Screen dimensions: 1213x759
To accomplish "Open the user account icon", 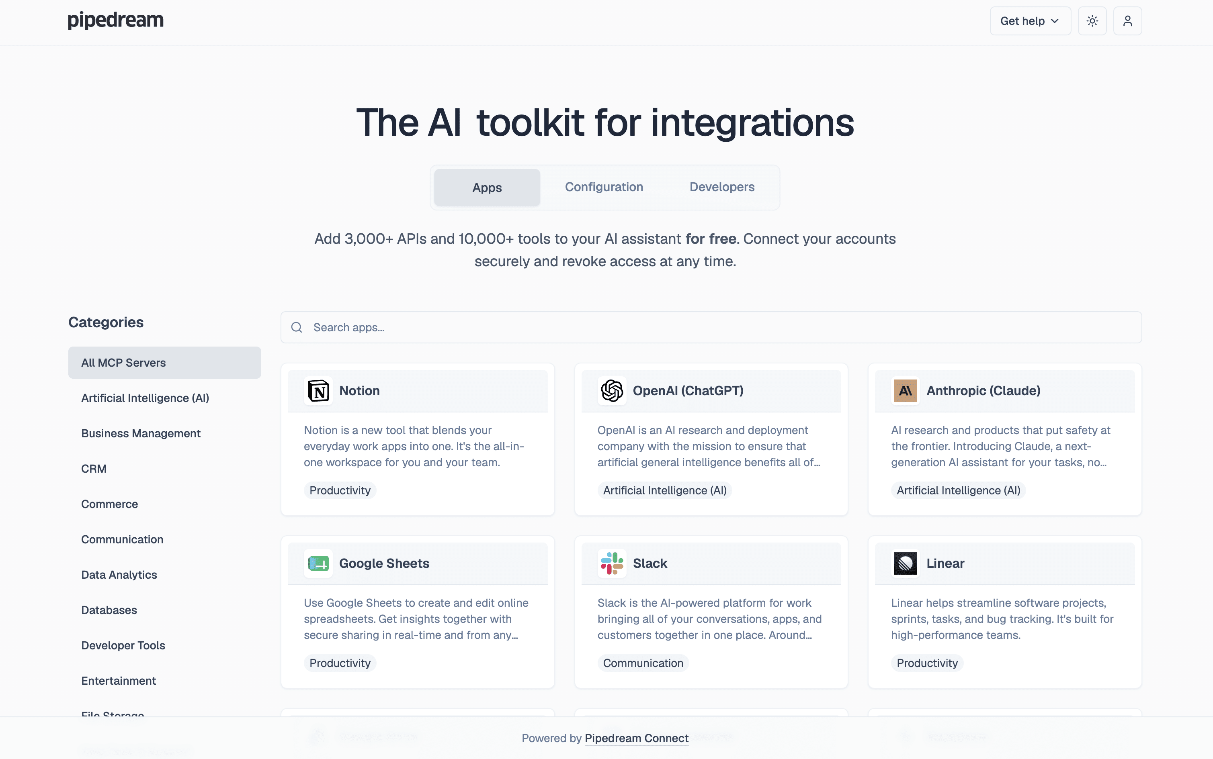I will point(1128,21).
